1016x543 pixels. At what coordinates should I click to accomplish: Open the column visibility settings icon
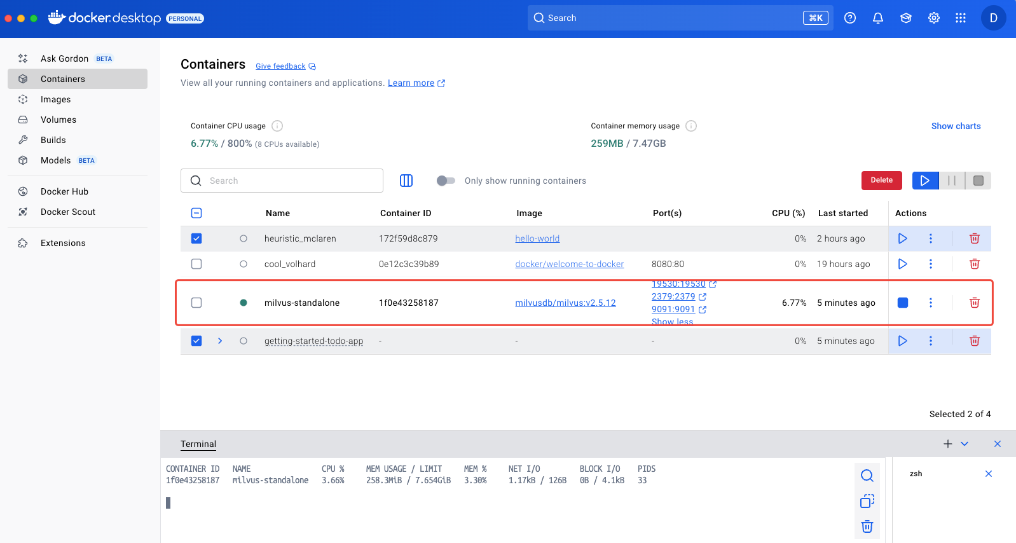click(x=406, y=181)
